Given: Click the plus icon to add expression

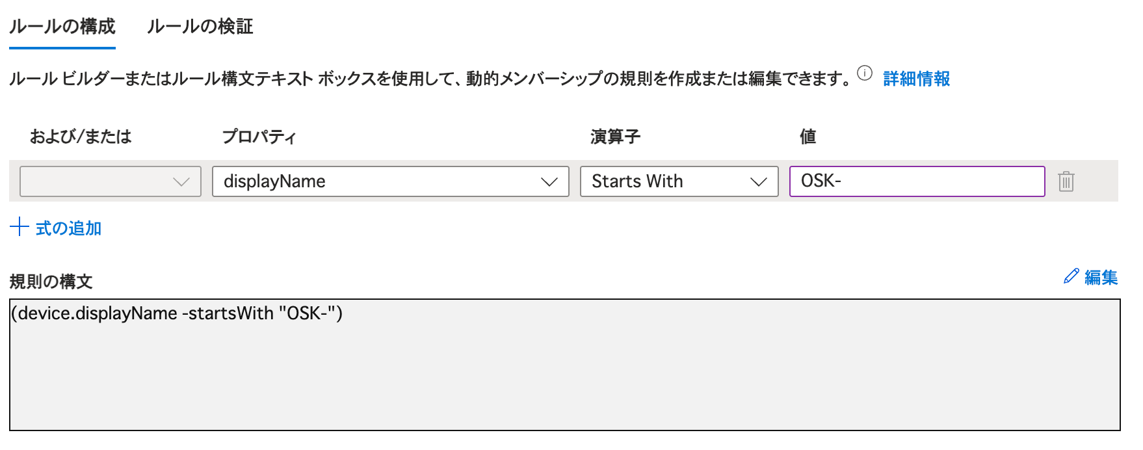Looking at the screenshot, I should pyautogui.click(x=20, y=228).
